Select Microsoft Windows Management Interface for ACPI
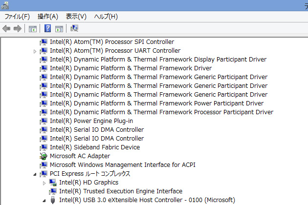 122,165
